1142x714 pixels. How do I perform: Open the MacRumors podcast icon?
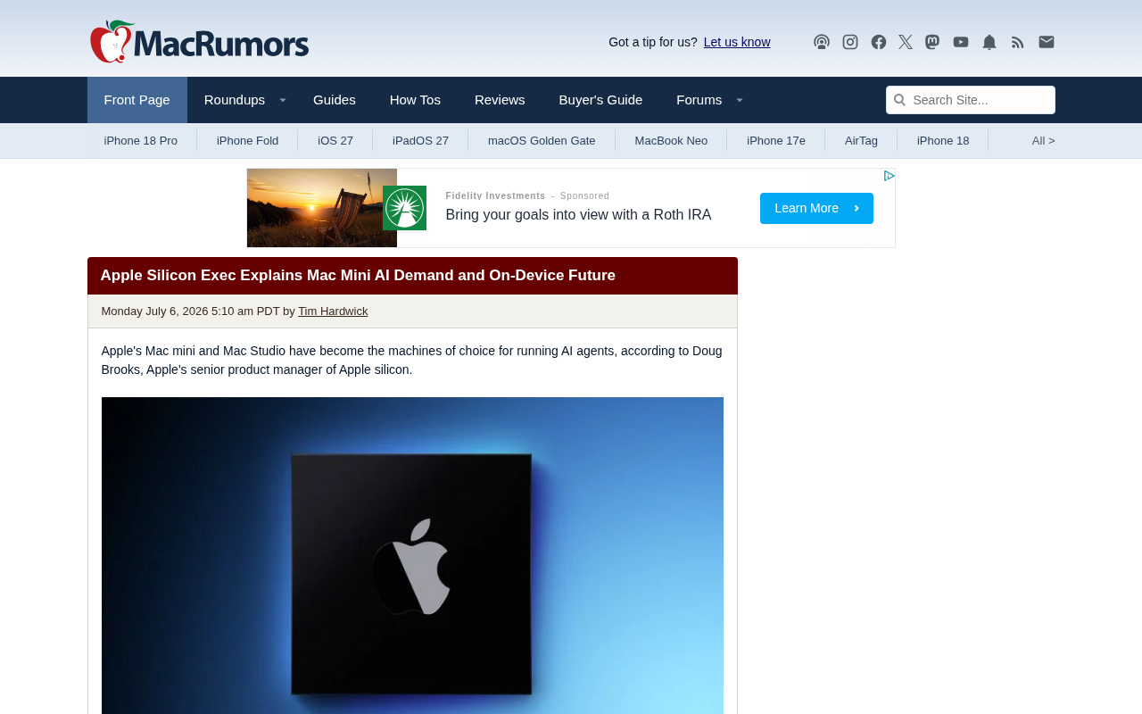coord(822,42)
